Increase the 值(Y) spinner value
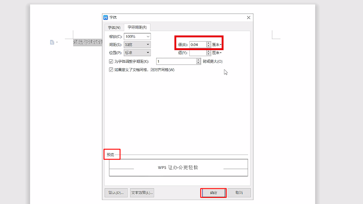 tap(208, 51)
